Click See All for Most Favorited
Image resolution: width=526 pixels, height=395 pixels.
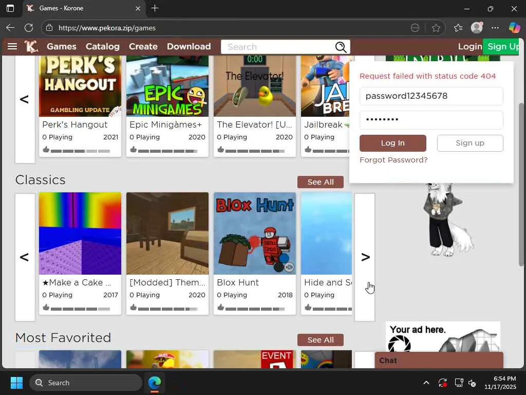point(321,340)
